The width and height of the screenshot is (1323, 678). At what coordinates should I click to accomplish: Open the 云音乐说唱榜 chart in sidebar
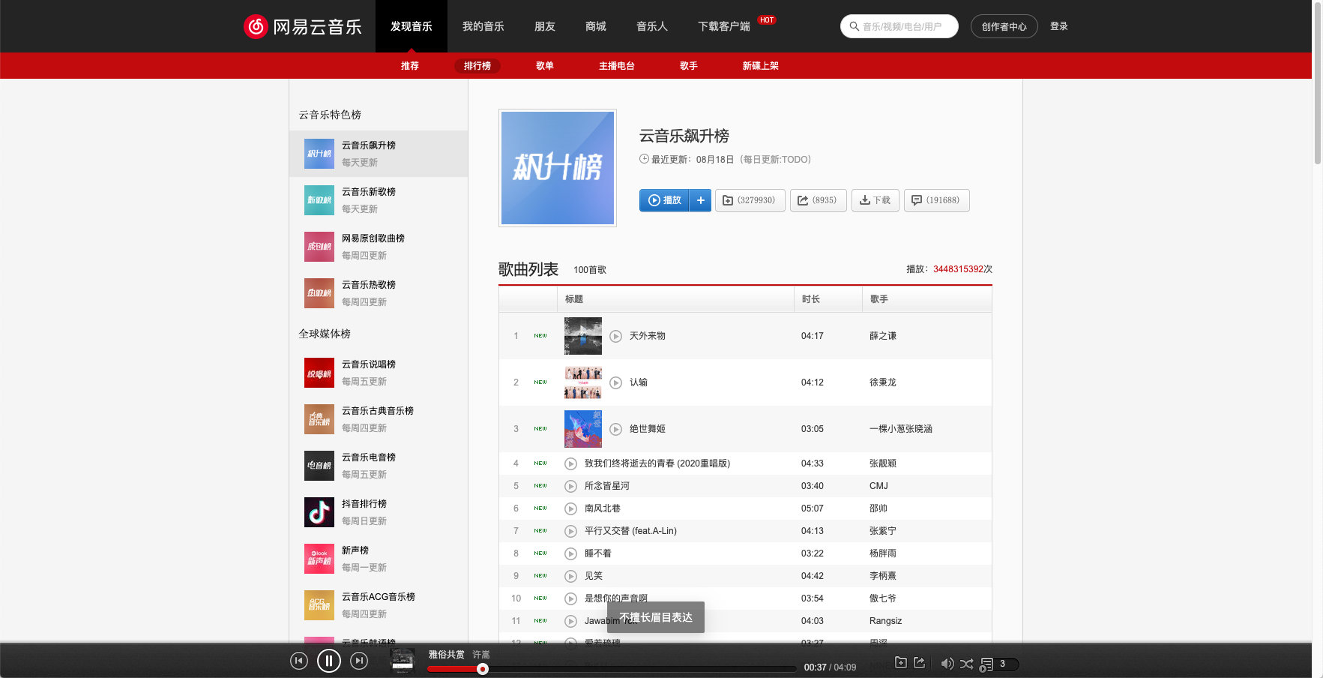coord(379,373)
